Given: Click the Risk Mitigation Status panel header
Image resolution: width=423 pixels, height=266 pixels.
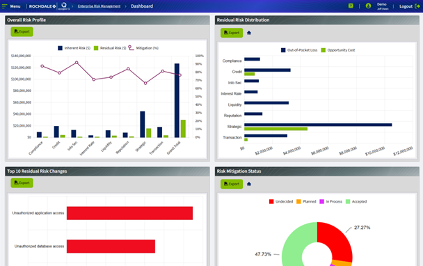Looking at the screenshot, I should (x=317, y=171).
